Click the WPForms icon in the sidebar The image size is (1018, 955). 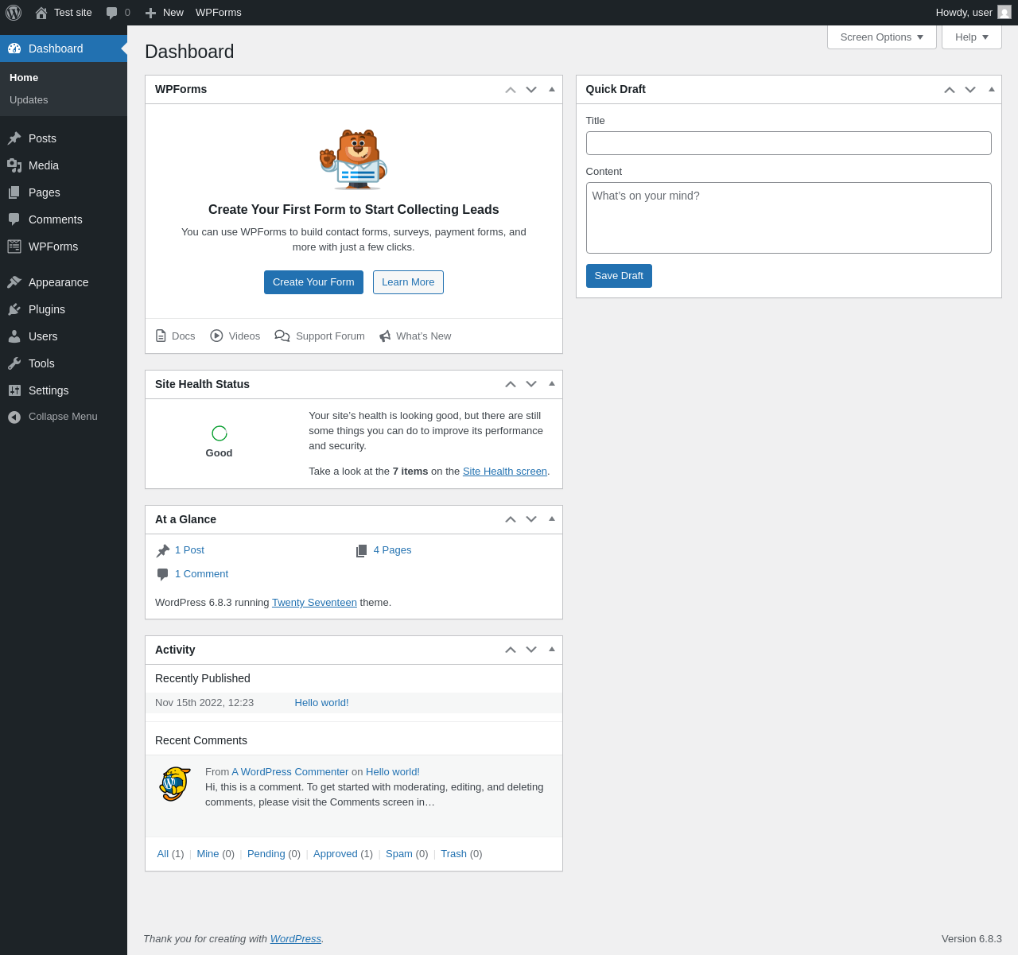(14, 247)
